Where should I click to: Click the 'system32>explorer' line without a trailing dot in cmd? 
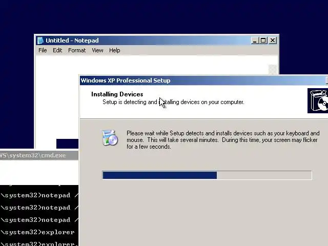click(x=37, y=232)
